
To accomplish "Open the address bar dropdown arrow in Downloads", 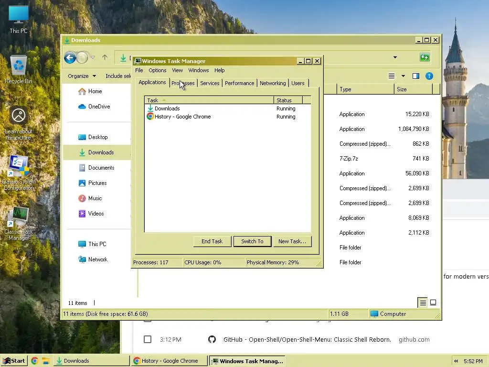I will click(395, 57).
